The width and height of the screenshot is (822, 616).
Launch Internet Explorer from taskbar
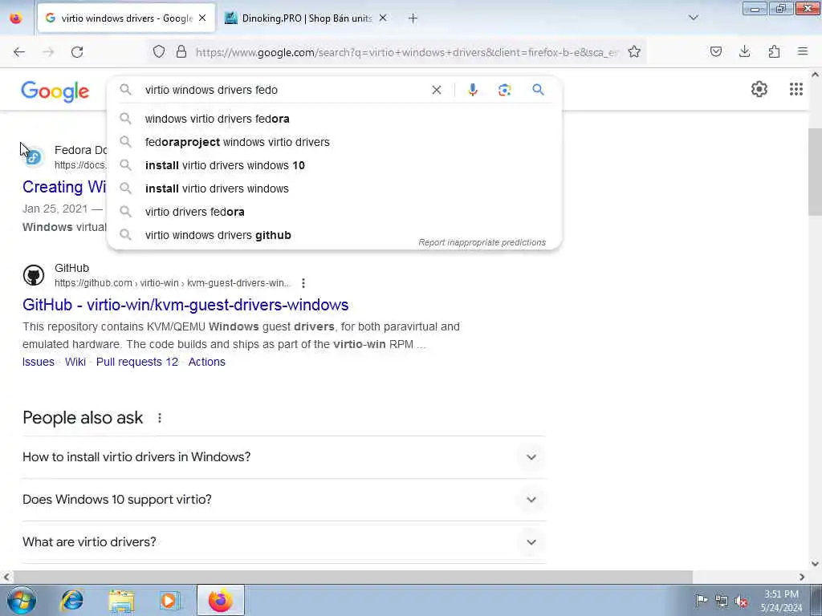pyautogui.click(x=71, y=600)
